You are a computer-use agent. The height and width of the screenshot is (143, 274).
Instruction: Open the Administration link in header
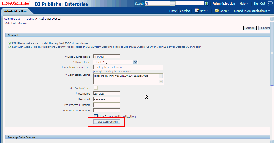coord(224,4)
